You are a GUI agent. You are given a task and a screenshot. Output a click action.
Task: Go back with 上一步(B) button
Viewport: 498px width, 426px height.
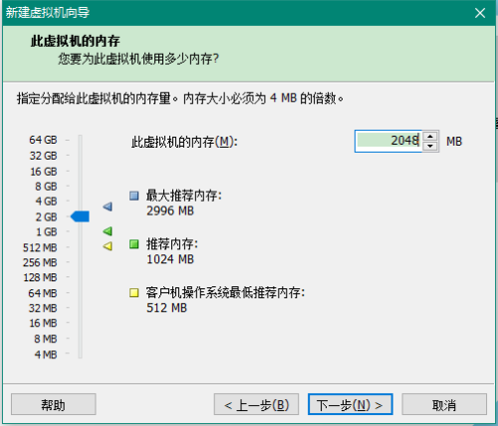(256, 404)
